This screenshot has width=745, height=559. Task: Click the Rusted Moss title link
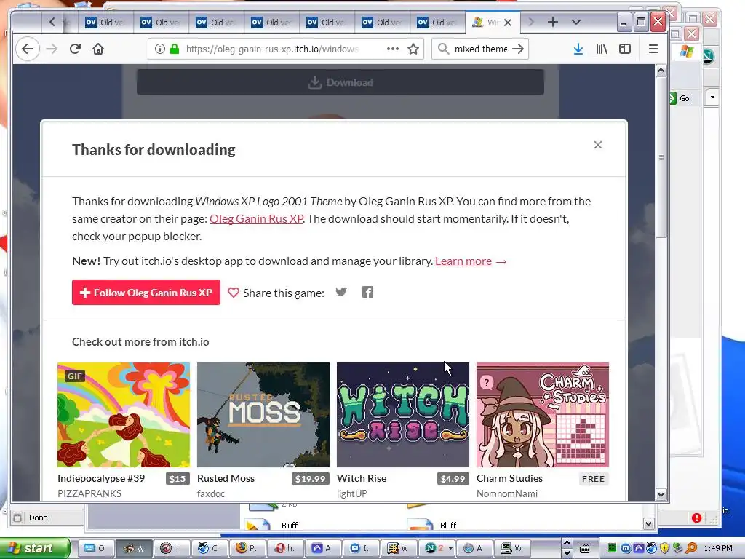pos(226,478)
